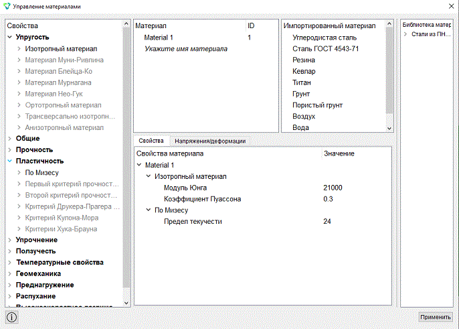459x329 pixels.
Task: Expand the Прочность category chevron
Action: pyautogui.click(x=9, y=150)
